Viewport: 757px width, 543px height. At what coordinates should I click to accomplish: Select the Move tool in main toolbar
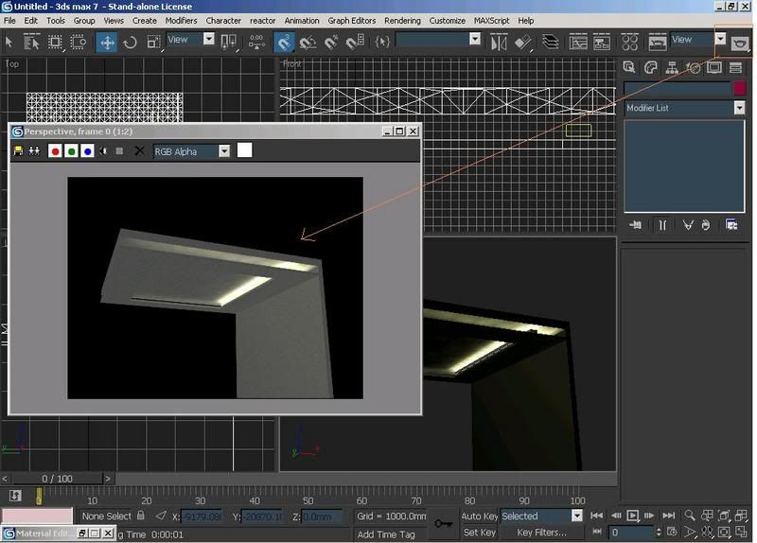pyautogui.click(x=107, y=42)
